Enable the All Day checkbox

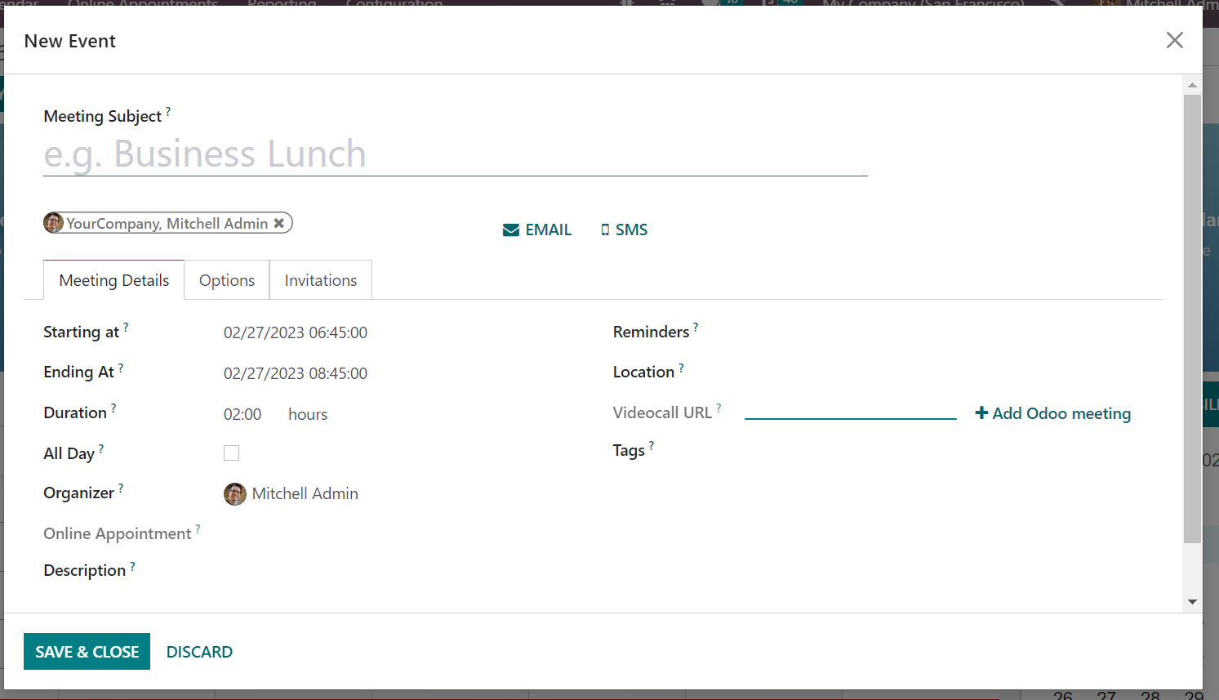point(232,453)
